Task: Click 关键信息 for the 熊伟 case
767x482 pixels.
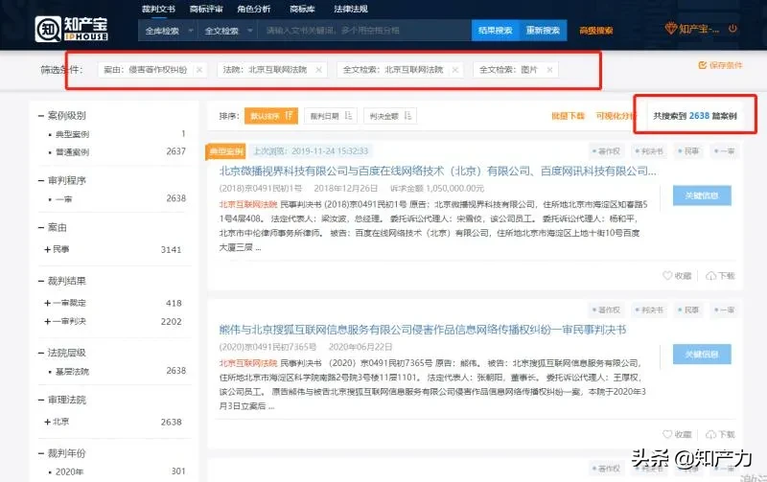Action: tap(702, 354)
